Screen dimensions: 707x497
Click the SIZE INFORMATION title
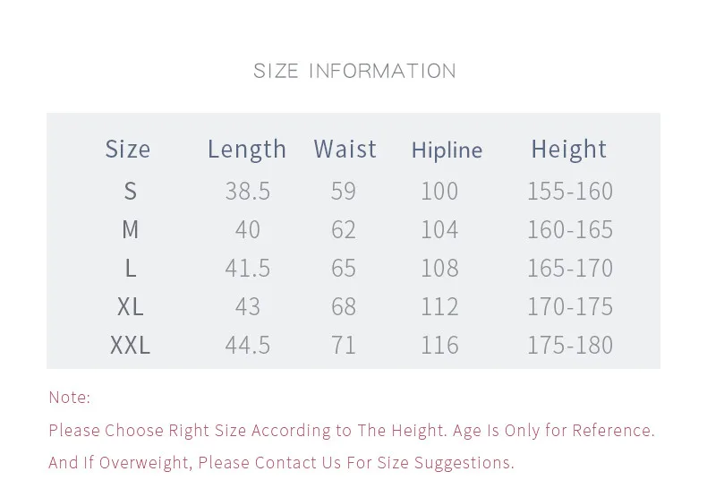354,72
